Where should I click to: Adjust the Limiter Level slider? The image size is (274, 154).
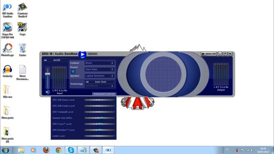pos(100,136)
